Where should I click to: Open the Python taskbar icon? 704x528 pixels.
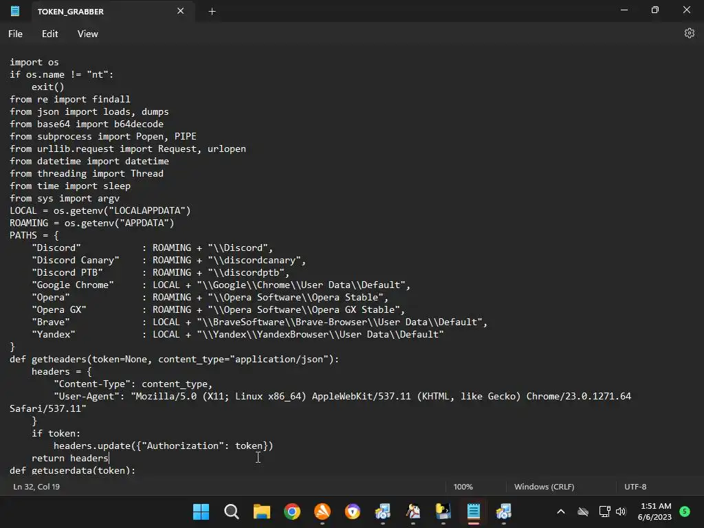pyautogui.click(x=443, y=511)
